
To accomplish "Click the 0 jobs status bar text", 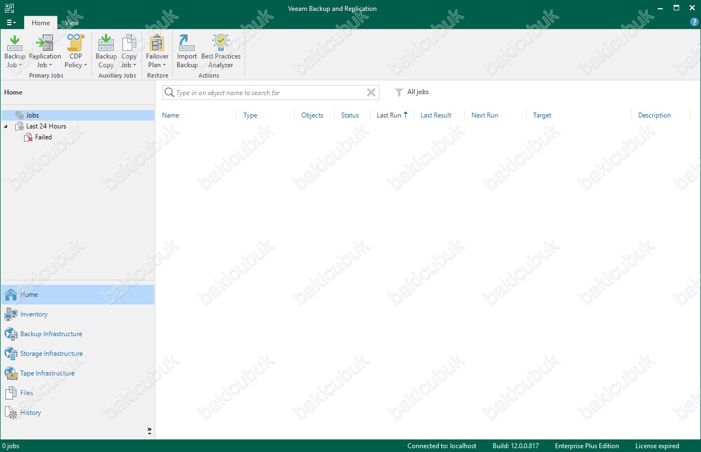I will coord(10,446).
